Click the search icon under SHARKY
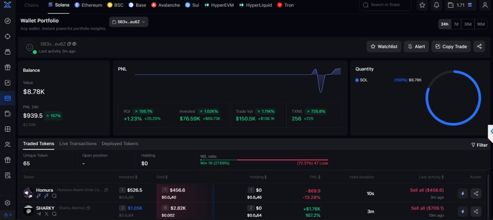Viewport: 493px width, 220px height. (x=54, y=214)
